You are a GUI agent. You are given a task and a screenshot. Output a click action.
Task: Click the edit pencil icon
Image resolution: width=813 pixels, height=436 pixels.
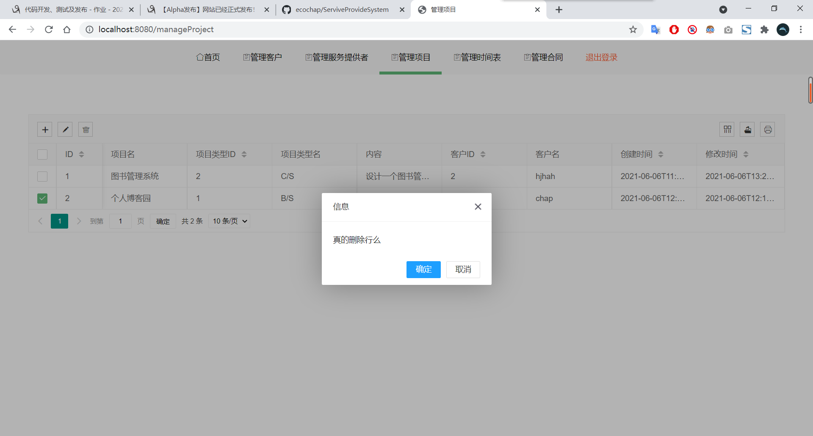pyautogui.click(x=65, y=130)
